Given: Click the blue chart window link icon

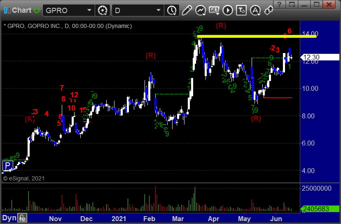Looking at the screenshot, I should [7, 10].
